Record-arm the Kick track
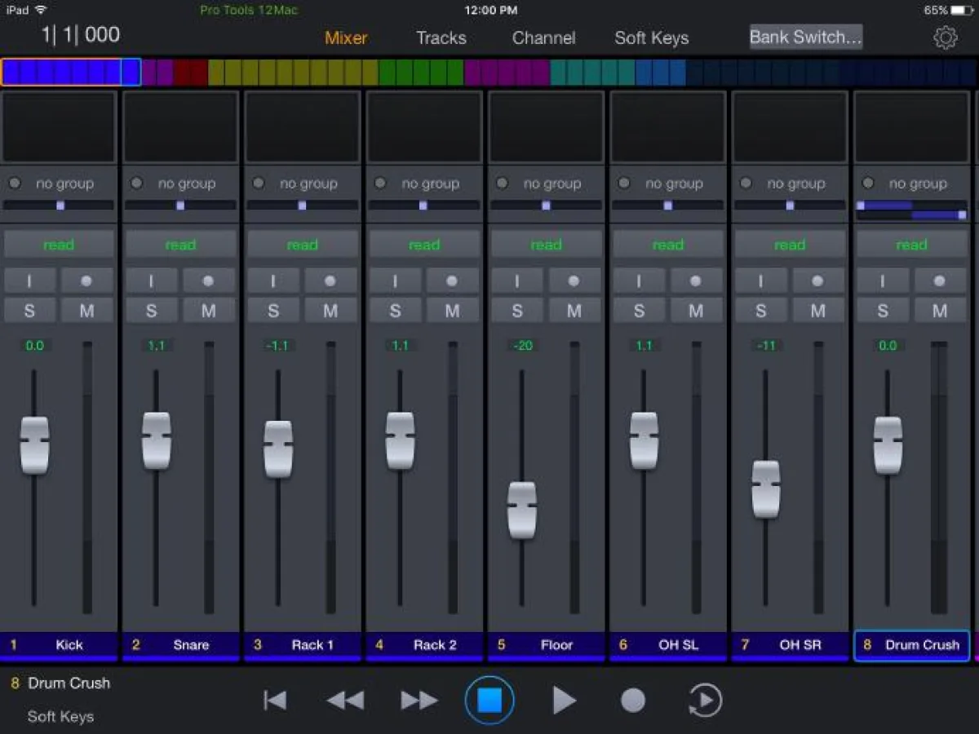This screenshot has height=734, width=979. click(x=86, y=281)
